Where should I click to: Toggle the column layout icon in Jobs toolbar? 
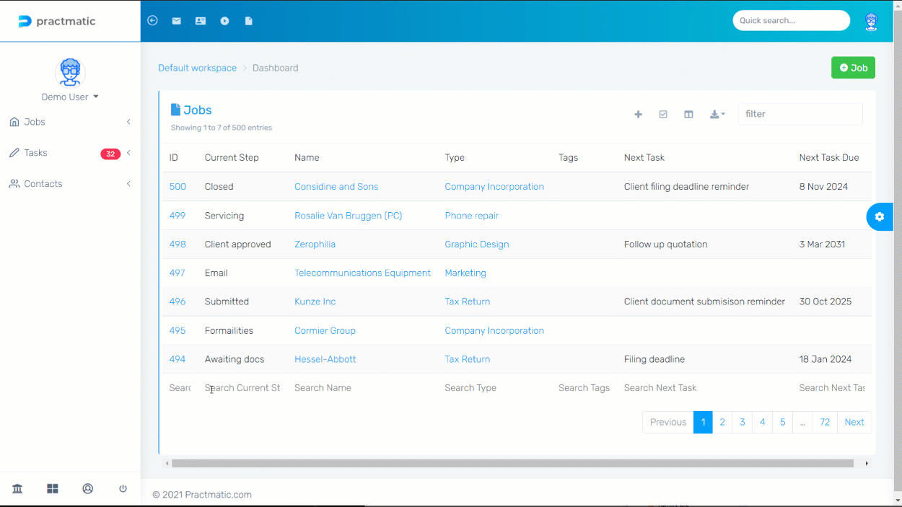[x=688, y=114]
